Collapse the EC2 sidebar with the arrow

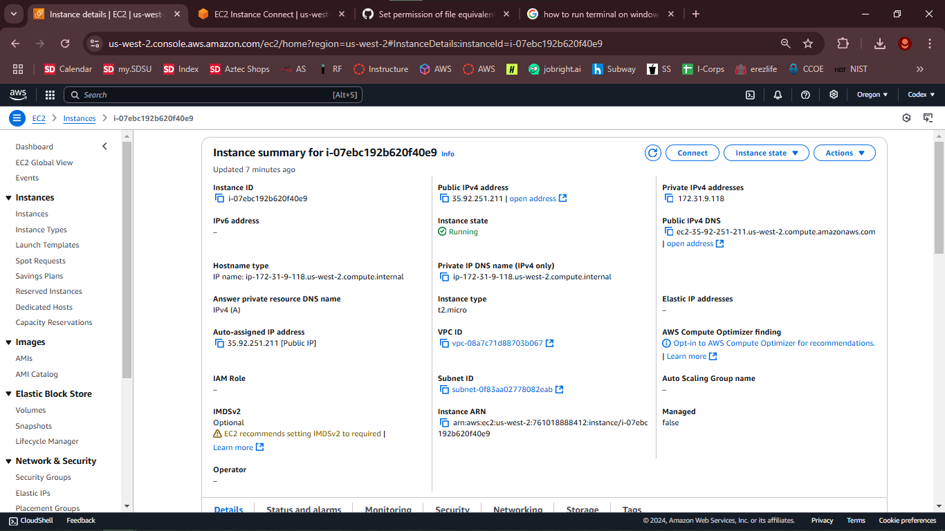pyautogui.click(x=104, y=147)
